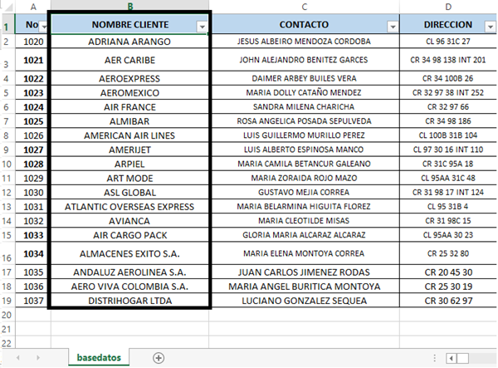Click the CONTACTO header cell
The image size is (498, 368).
coord(305,24)
